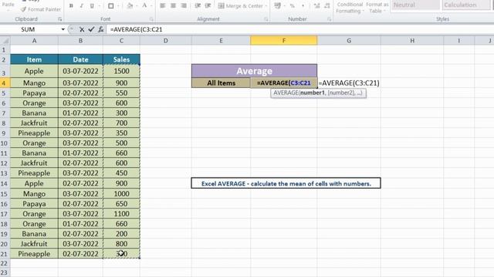This screenshot has width=494, height=277.
Task: Open Font Color dropdown arrow
Action: [x=151, y=5]
